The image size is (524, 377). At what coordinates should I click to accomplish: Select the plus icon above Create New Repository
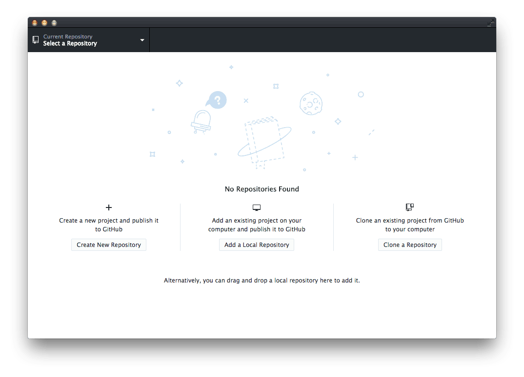coord(108,207)
